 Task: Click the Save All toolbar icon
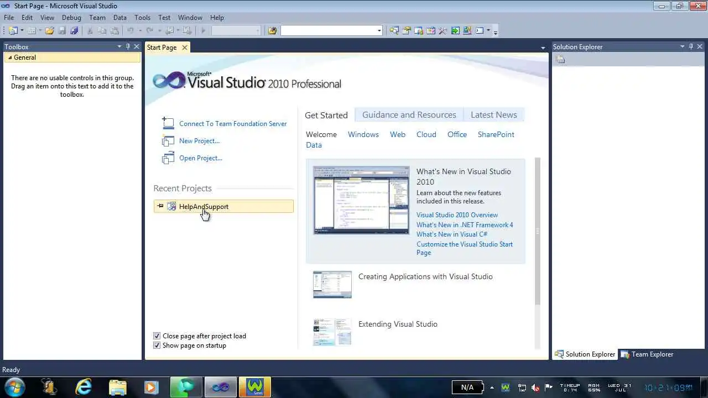pos(74,31)
